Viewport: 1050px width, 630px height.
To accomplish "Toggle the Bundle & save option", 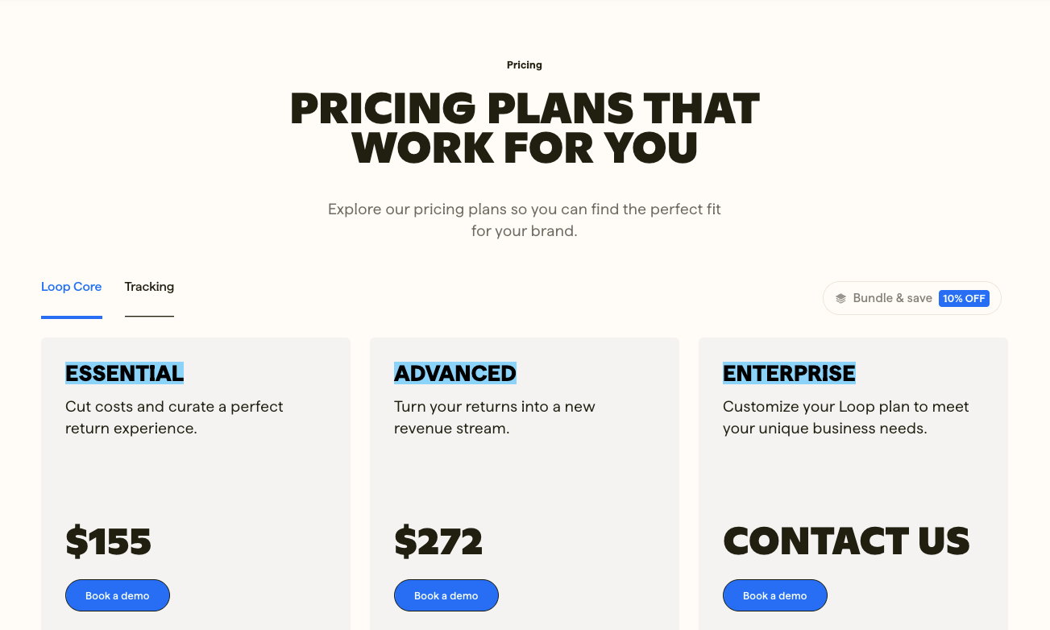I will coord(892,298).
